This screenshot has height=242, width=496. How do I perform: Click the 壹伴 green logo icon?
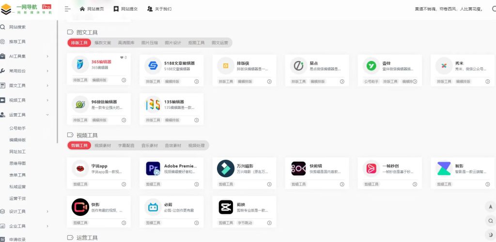[x=371, y=65]
